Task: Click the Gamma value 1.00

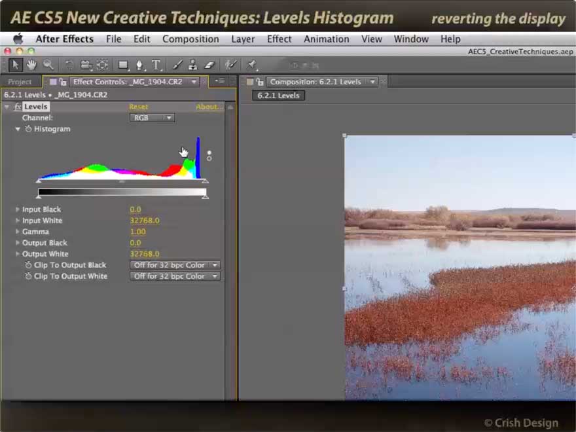Action: tap(137, 232)
